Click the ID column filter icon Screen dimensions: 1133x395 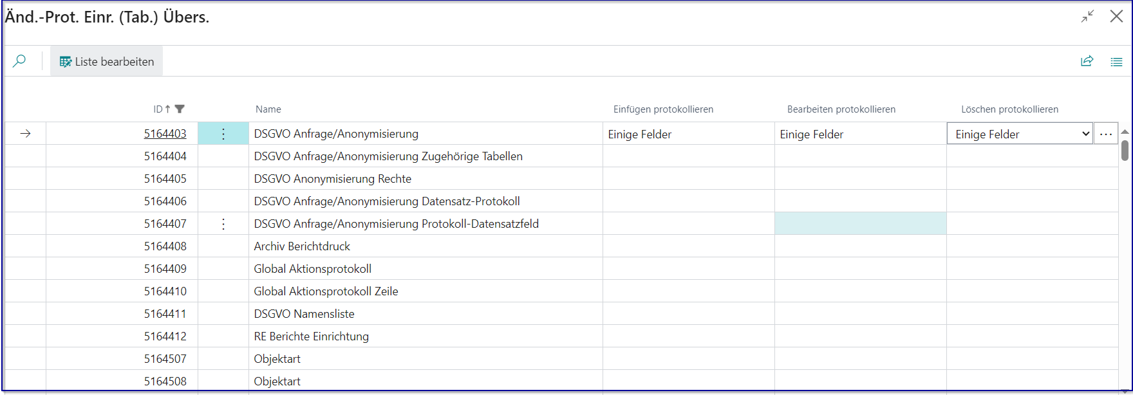pos(180,109)
